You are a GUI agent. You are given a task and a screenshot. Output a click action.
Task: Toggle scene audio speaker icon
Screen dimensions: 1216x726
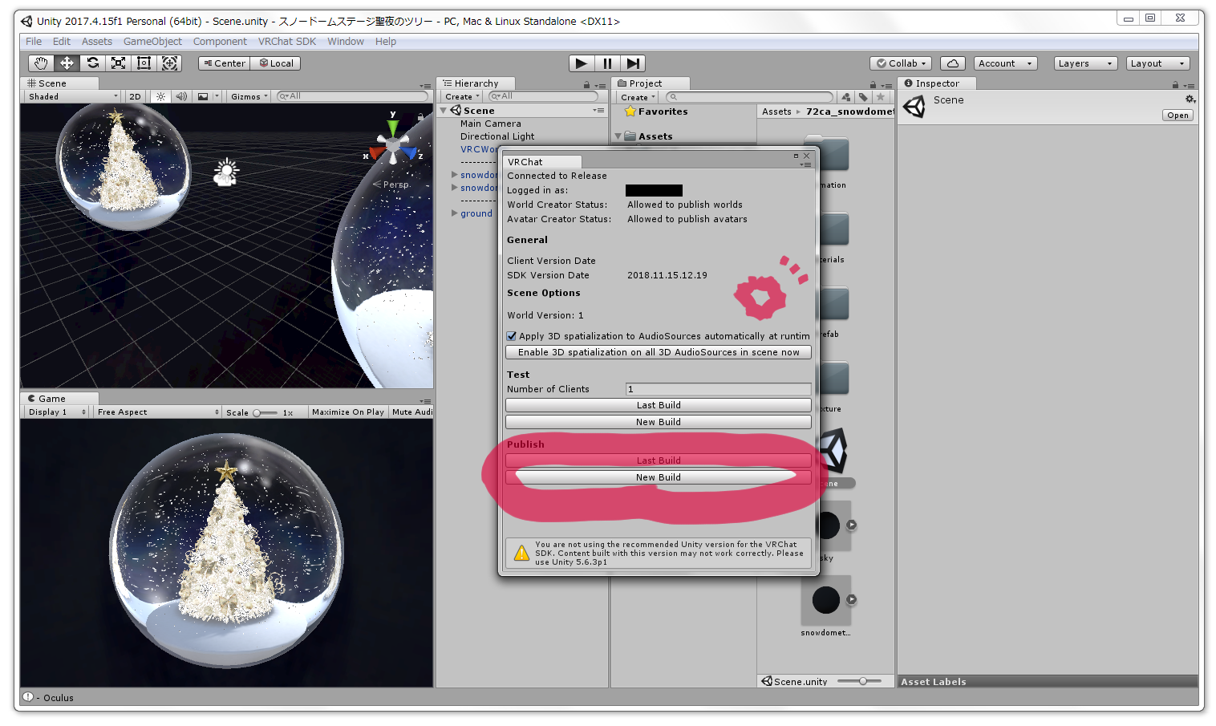(181, 96)
